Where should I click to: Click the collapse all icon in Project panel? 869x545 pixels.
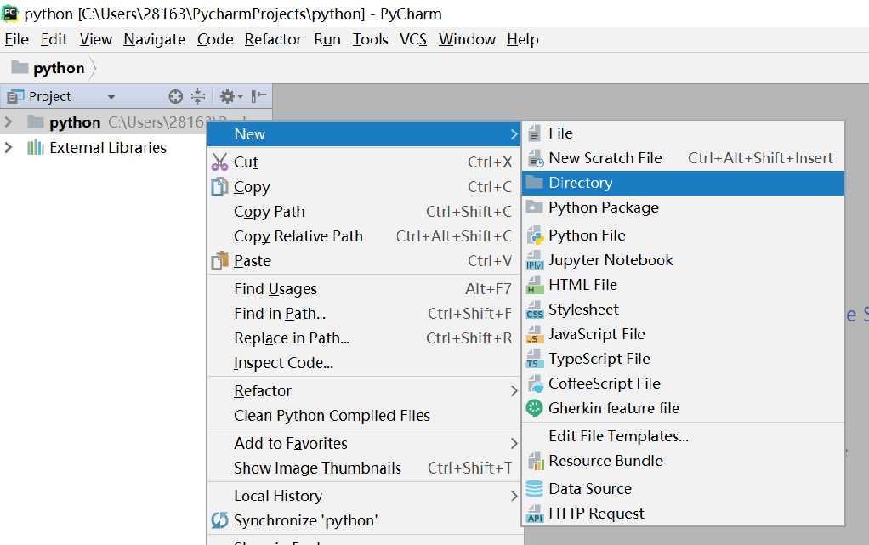tap(198, 96)
